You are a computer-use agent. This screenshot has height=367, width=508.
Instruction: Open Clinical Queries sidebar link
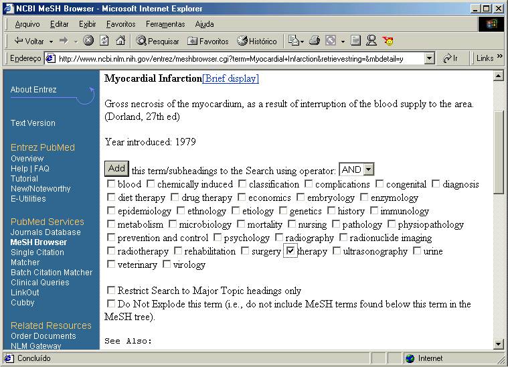click(40, 283)
